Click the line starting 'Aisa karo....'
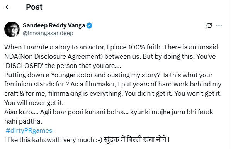This screenshot has width=236, height=149. tap(109, 112)
